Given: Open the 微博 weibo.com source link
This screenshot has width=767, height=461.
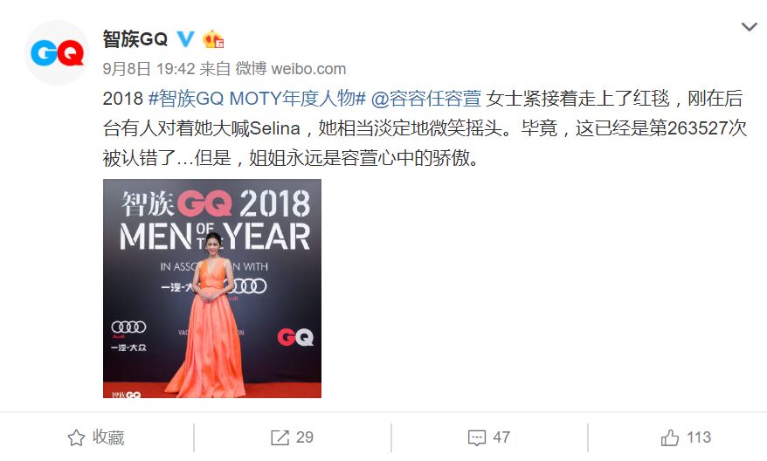Looking at the screenshot, I should (291, 68).
